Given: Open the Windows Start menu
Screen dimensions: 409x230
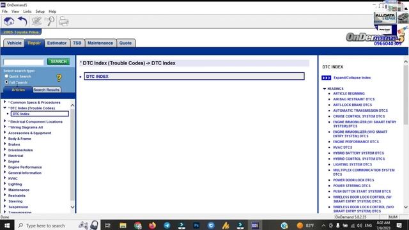Looking at the screenshot, I should click(x=7, y=226).
